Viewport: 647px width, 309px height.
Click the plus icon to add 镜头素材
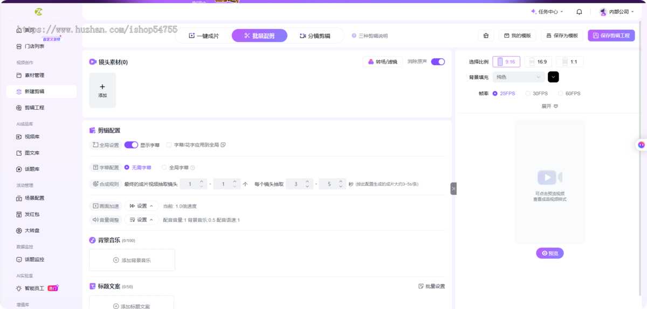point(102,87)
